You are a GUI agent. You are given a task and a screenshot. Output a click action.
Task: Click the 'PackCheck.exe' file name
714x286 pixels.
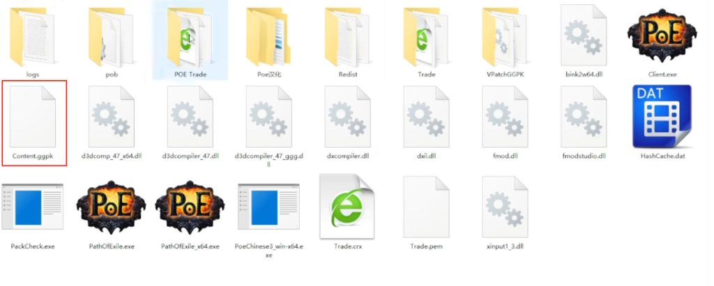pos(32,246)
